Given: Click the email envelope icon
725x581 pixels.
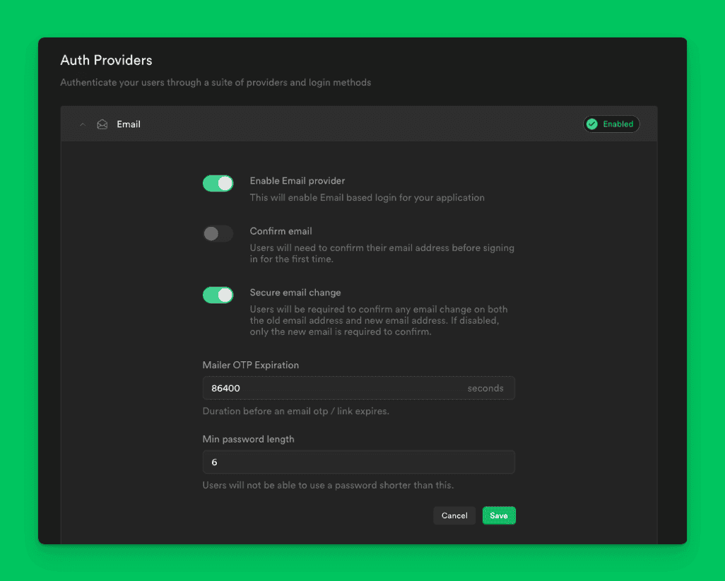Looking at the screenshot, I should coord(102,124).
